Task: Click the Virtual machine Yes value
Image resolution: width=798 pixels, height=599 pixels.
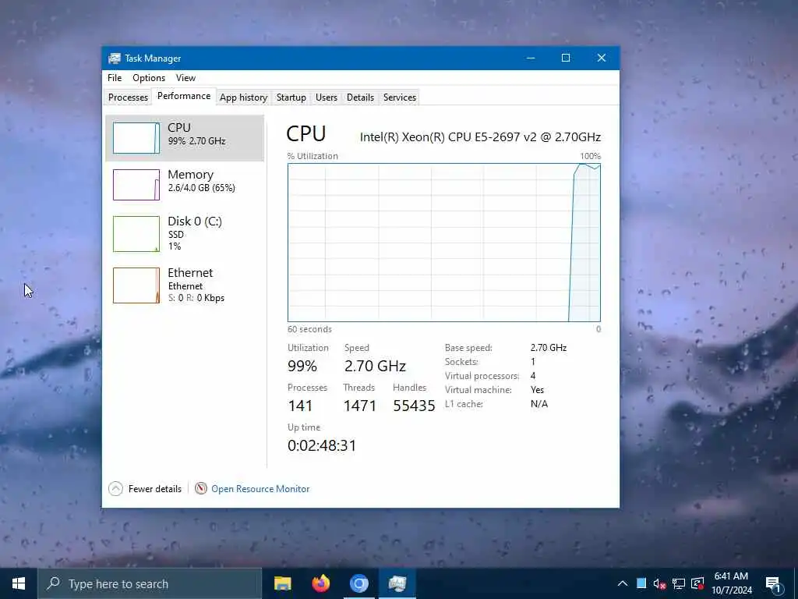Action: (537, 390)
